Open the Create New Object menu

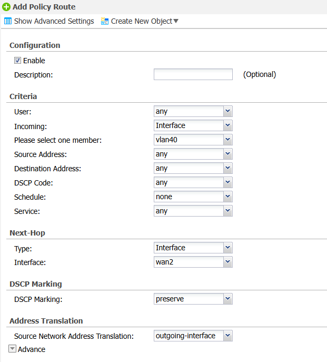[x=145, y=21]
